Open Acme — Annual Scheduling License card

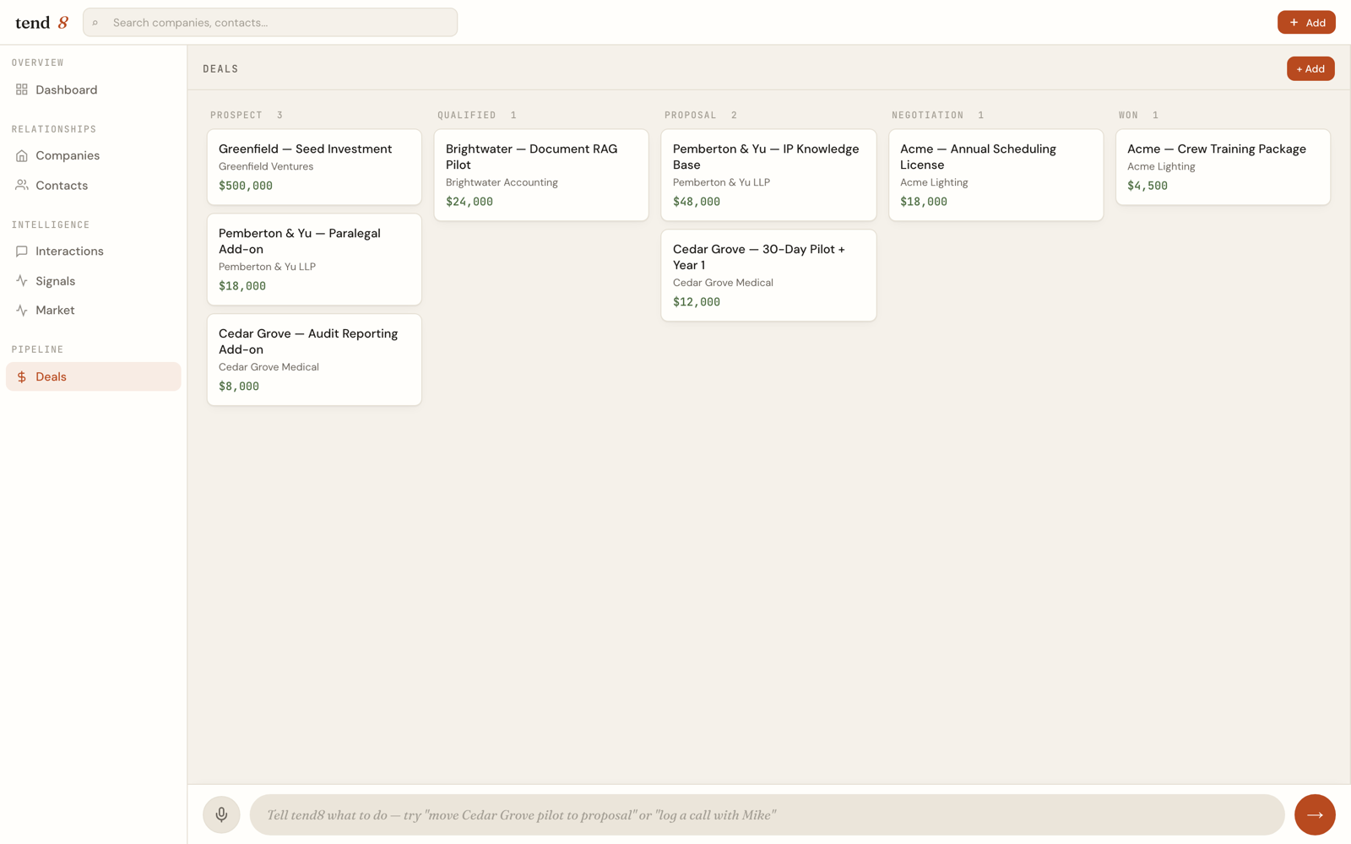pos(996,175)
